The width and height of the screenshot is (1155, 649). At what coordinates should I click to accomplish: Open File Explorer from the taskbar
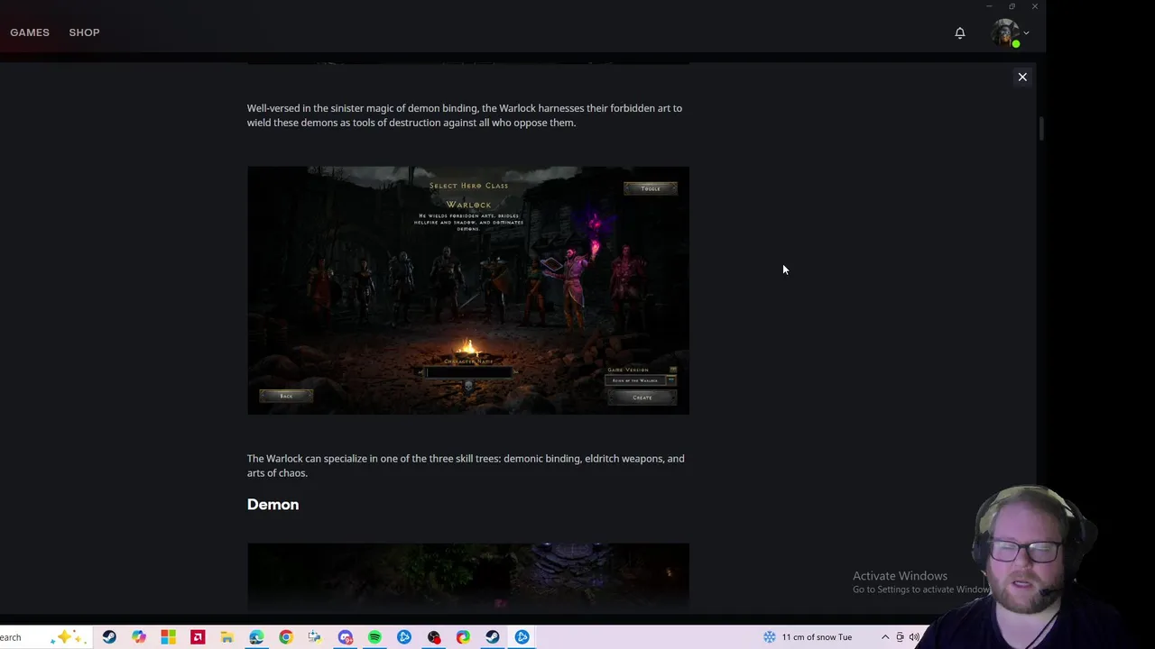tap(226, 637)
